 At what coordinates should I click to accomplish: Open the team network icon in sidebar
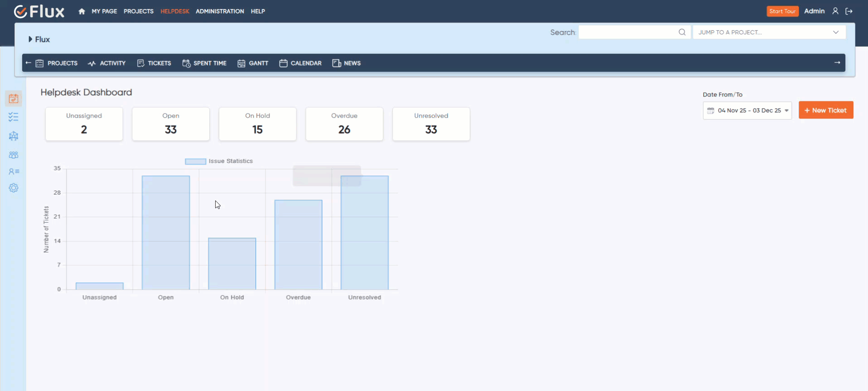[14, 136]
